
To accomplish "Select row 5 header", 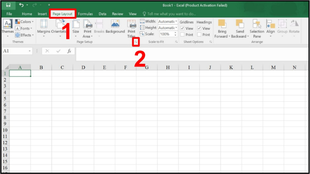I will click(5, 99).
